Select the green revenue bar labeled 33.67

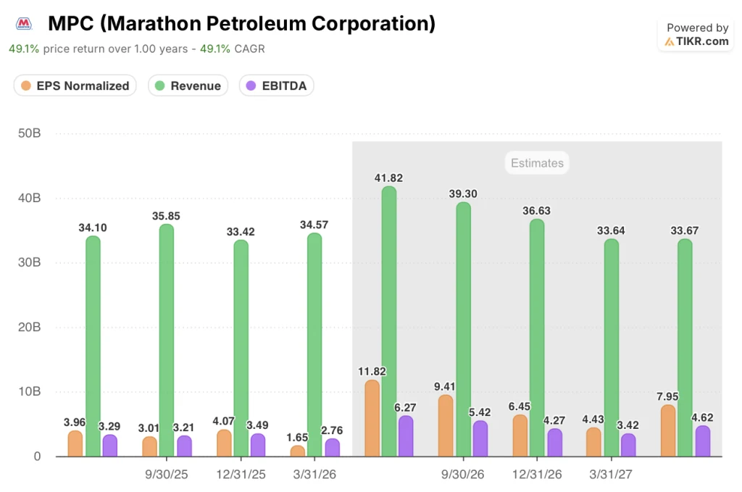pyautogui.click(x=685, y=348)
